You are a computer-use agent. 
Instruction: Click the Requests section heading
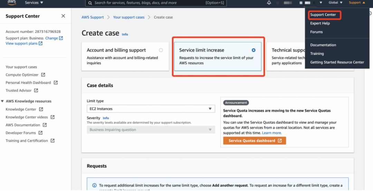pyautogui.click(x=97, y=166)
